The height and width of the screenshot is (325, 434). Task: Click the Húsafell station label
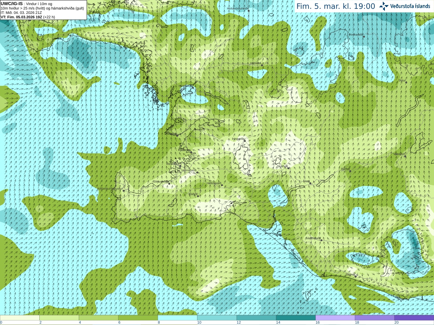tap(256, 63)
